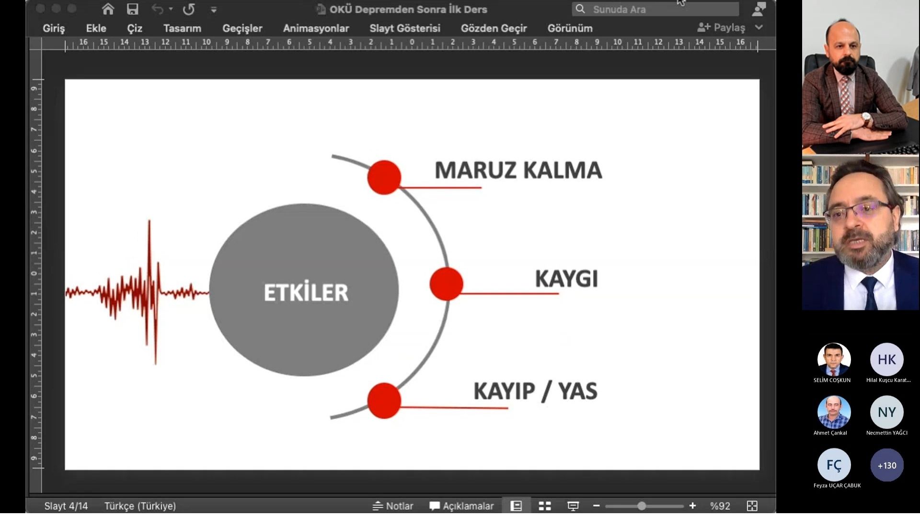Collapse the ribbon with the chevron
This screenshot has height=517, width=920.
coord(759,27)
